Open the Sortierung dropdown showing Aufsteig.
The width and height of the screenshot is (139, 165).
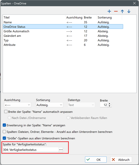coord(49,105)
